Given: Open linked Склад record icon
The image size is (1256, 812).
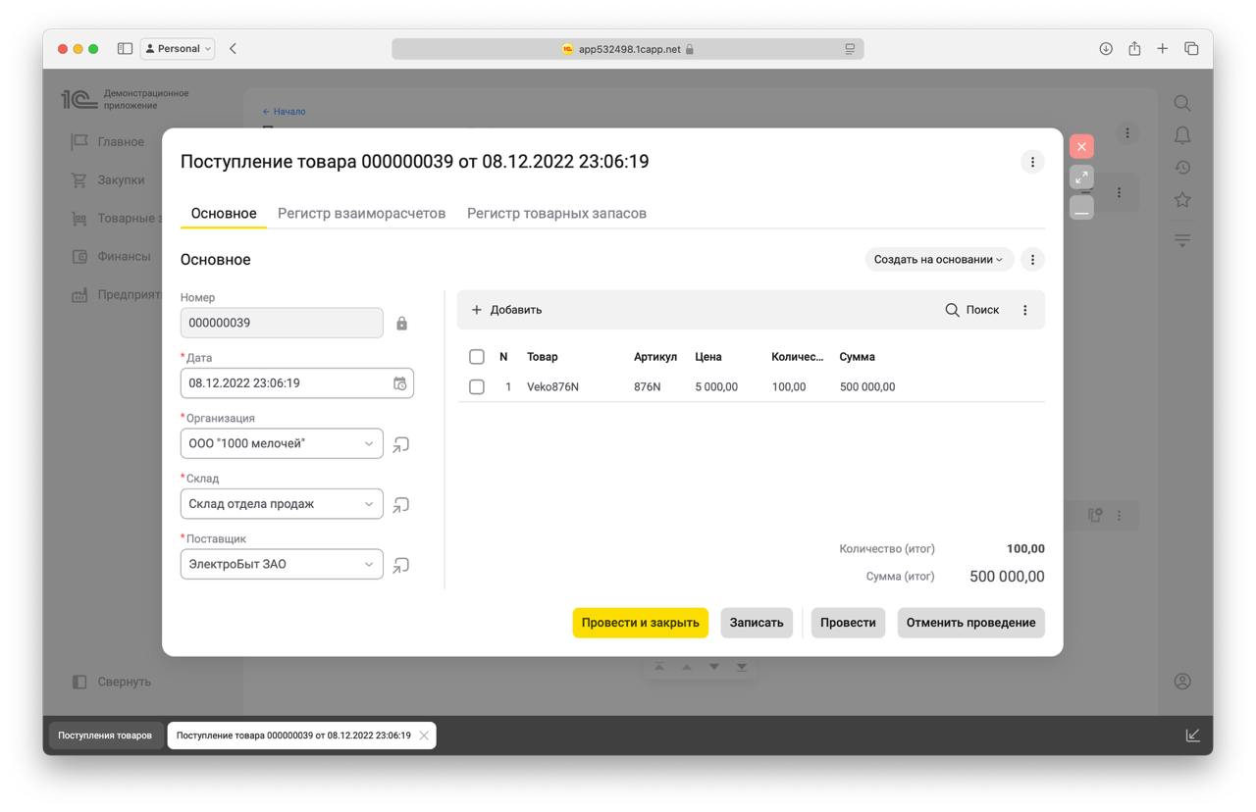Looking at the screenshot, I should coord(400,505).
